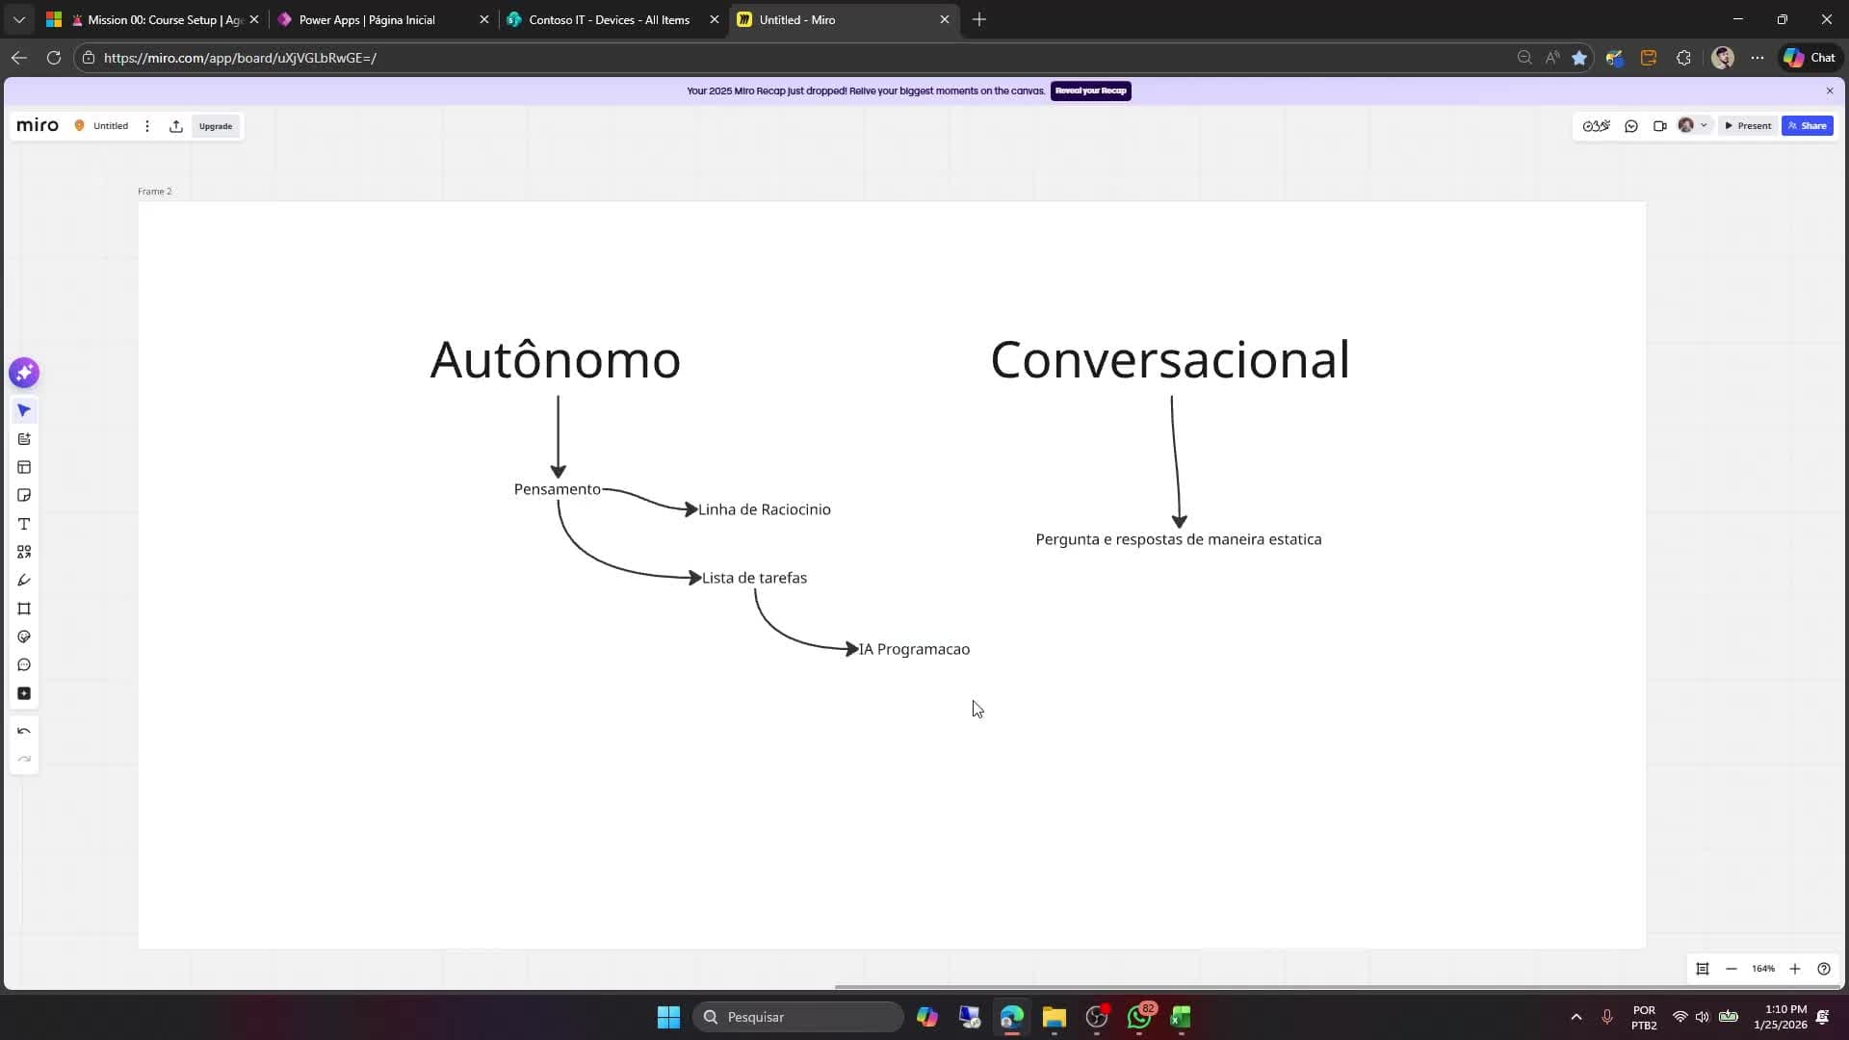Switch to the Contoso IT Devices tab
The width and height of the screenshot is (1849, 1040).
(607, 19)
